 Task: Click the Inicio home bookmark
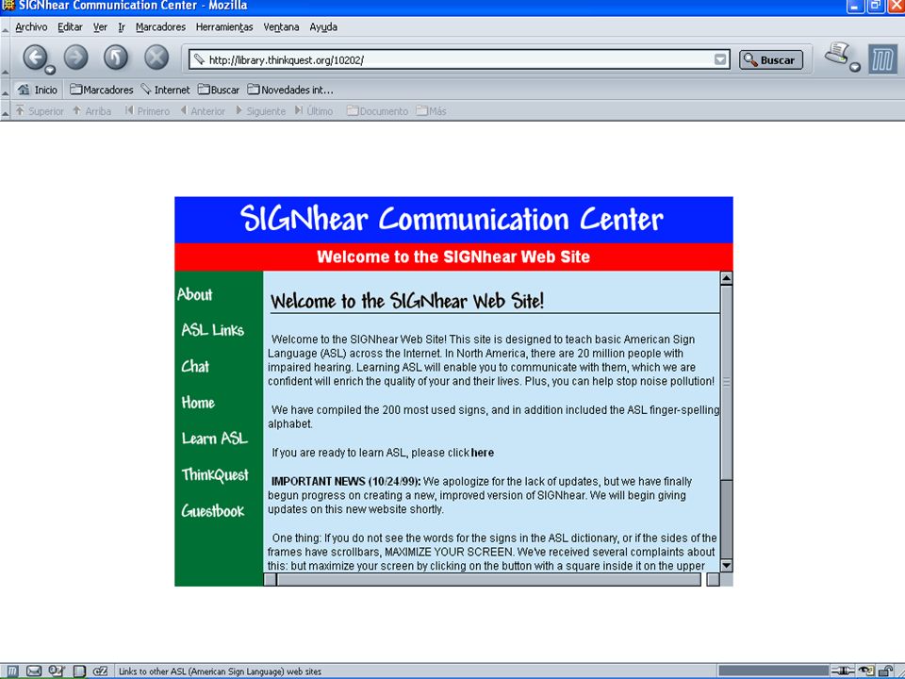click(38, 91)
